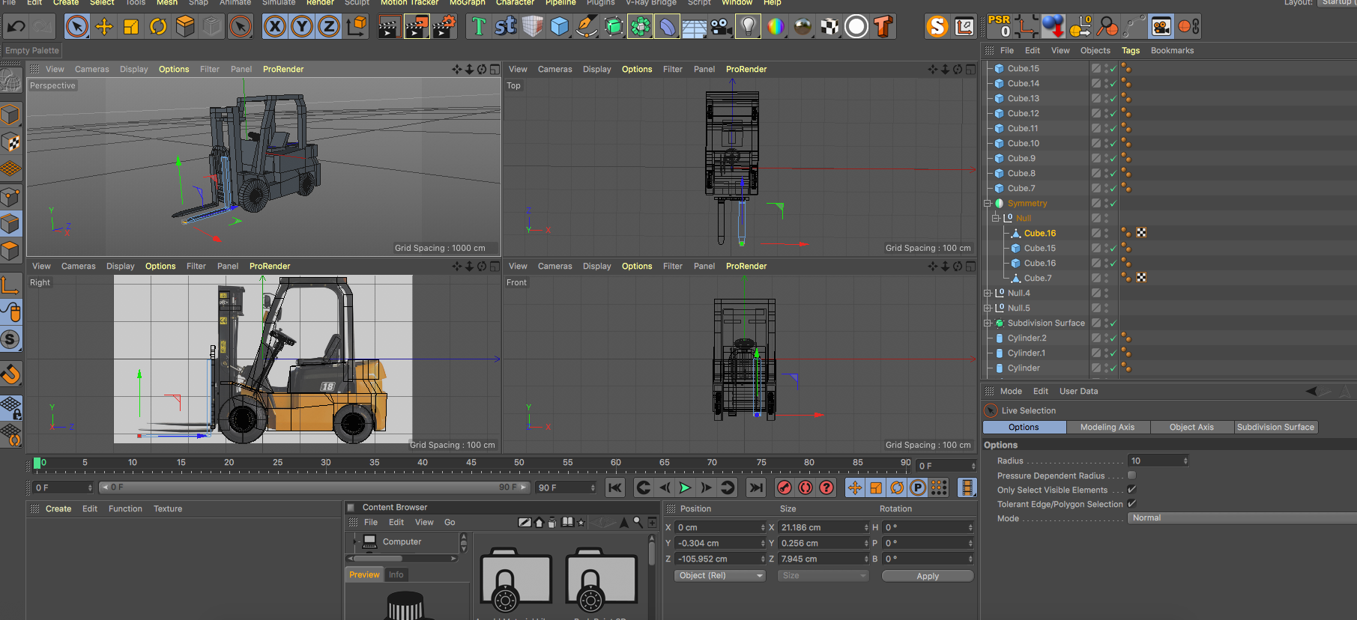
Task: Toggle the X-axis lock button
Action: (x=275, y=27)
